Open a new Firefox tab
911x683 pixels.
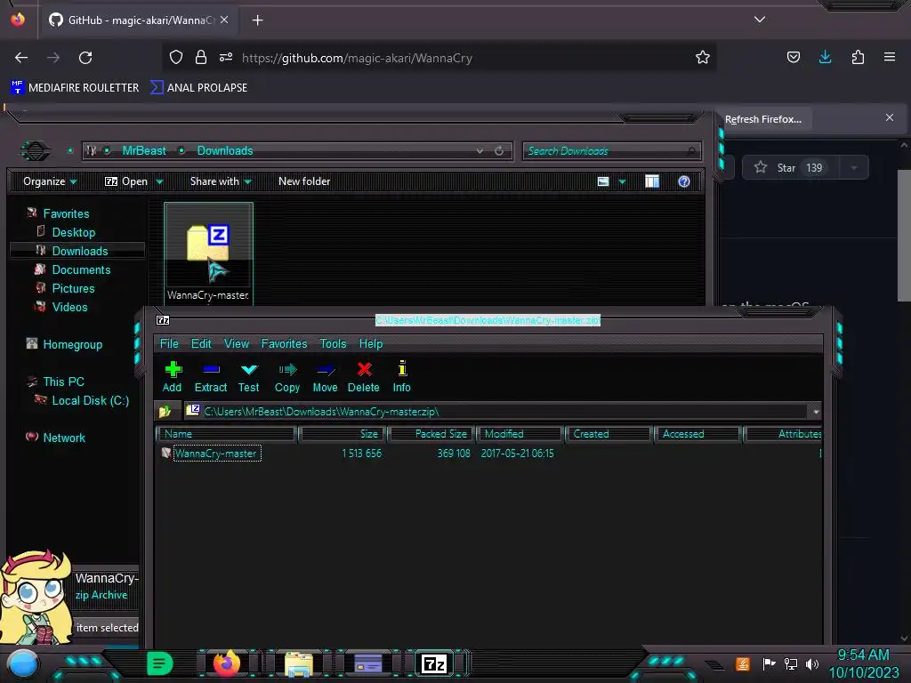[257, 20]
